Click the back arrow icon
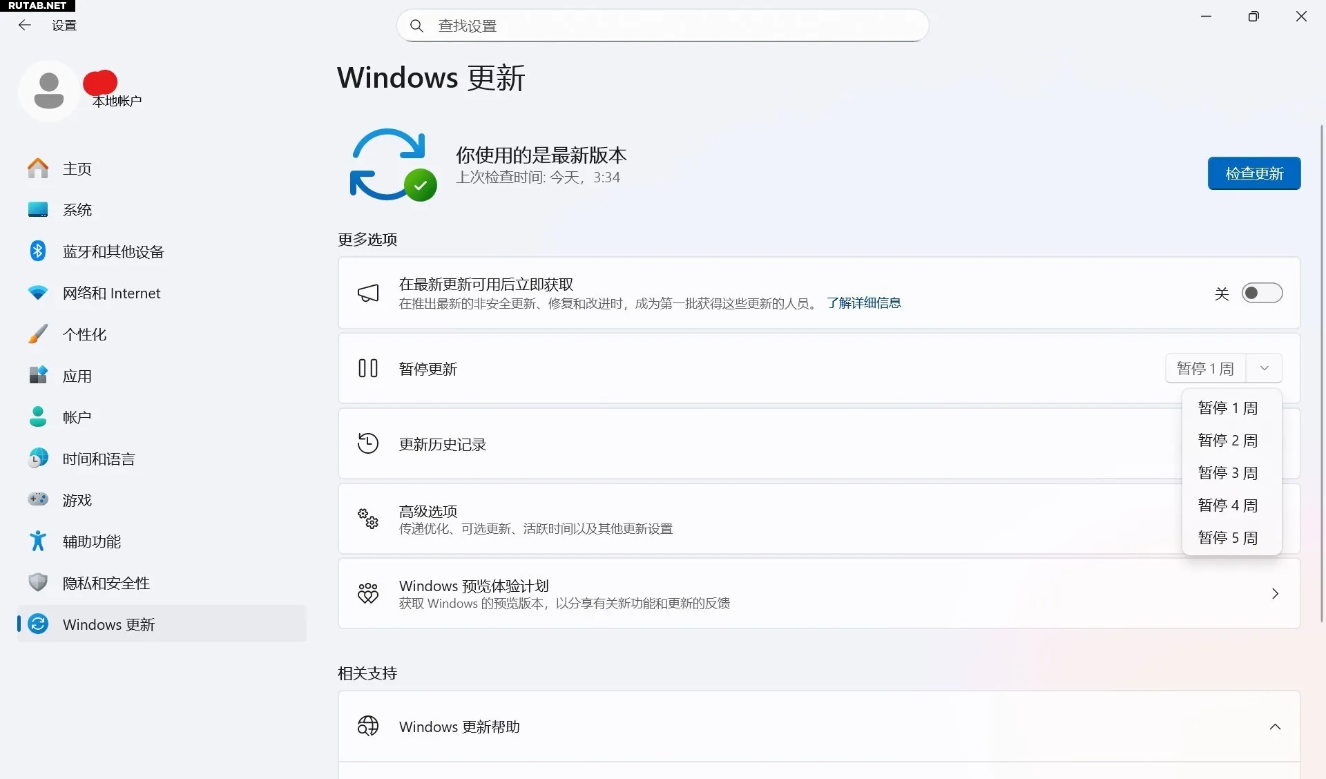The width and height of the screenshot is (1326, 779). pos(25,26)
